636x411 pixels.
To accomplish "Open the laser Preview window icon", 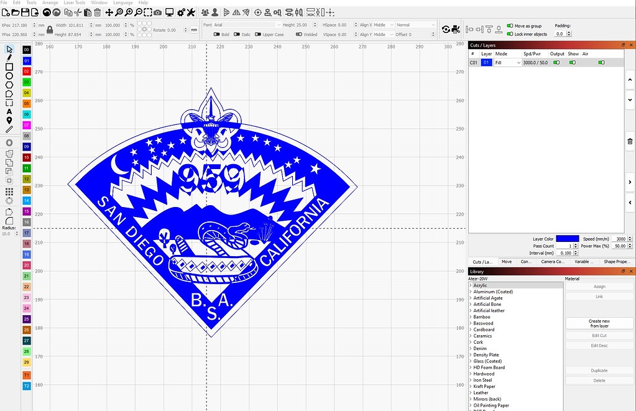I will (170, 12).
